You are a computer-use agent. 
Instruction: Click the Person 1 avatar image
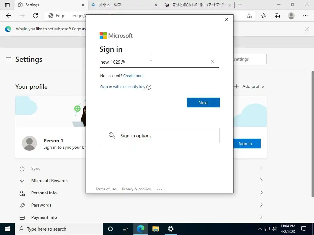coord(29,143)
